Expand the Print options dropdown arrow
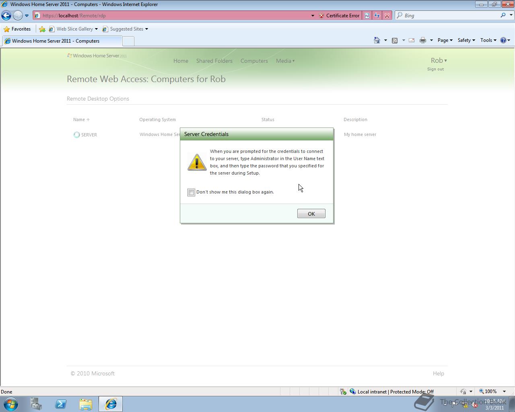The height and width of the screenshot is (412, 515). [431, 40]
